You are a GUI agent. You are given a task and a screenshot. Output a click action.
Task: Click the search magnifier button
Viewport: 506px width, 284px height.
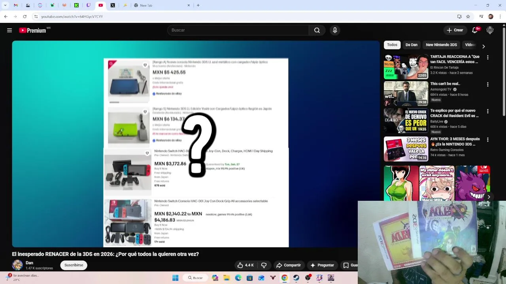tap(317, 30)
